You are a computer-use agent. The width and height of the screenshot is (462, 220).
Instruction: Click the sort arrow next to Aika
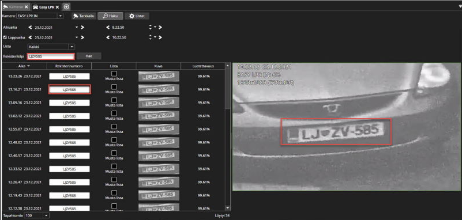tap(29, 66)
